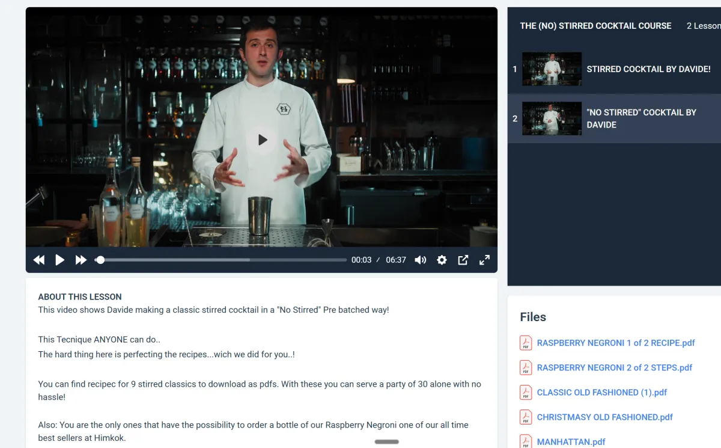
Task: Select the lesson title '"NO STIRRED" COCKTAIL BY DAVIDE'
Action: (641, 118)
